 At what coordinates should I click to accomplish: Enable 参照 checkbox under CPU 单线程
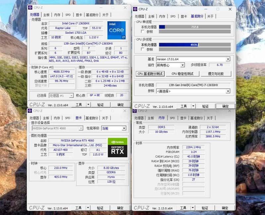pos(142,32)
